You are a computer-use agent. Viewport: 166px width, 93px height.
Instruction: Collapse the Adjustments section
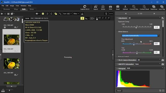[117, 18]
